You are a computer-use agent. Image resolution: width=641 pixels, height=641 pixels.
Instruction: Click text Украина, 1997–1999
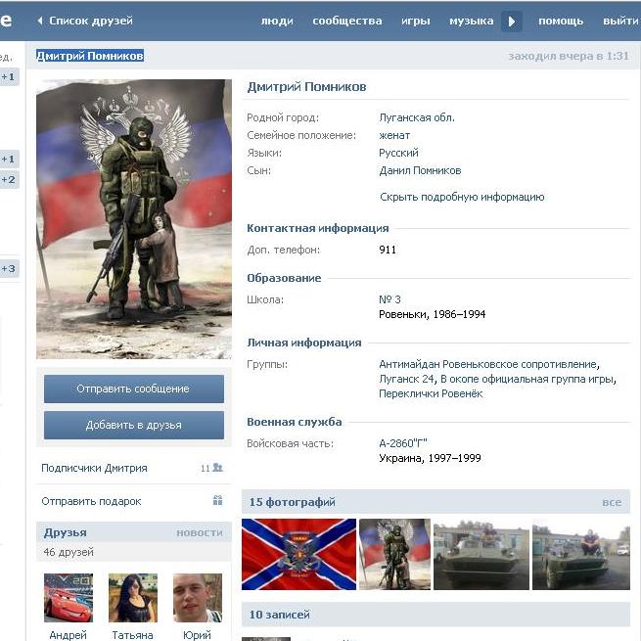430,458
